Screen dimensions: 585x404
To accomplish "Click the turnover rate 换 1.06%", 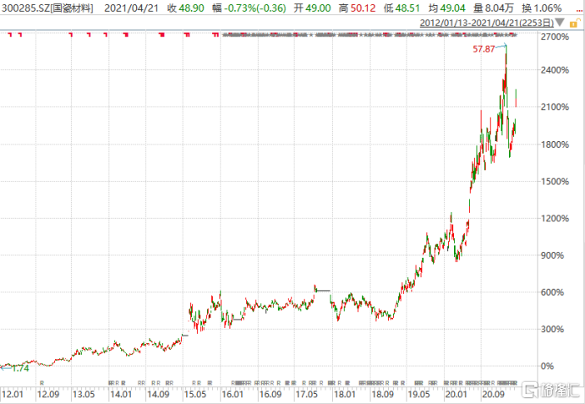I will [x=542, y=8].
